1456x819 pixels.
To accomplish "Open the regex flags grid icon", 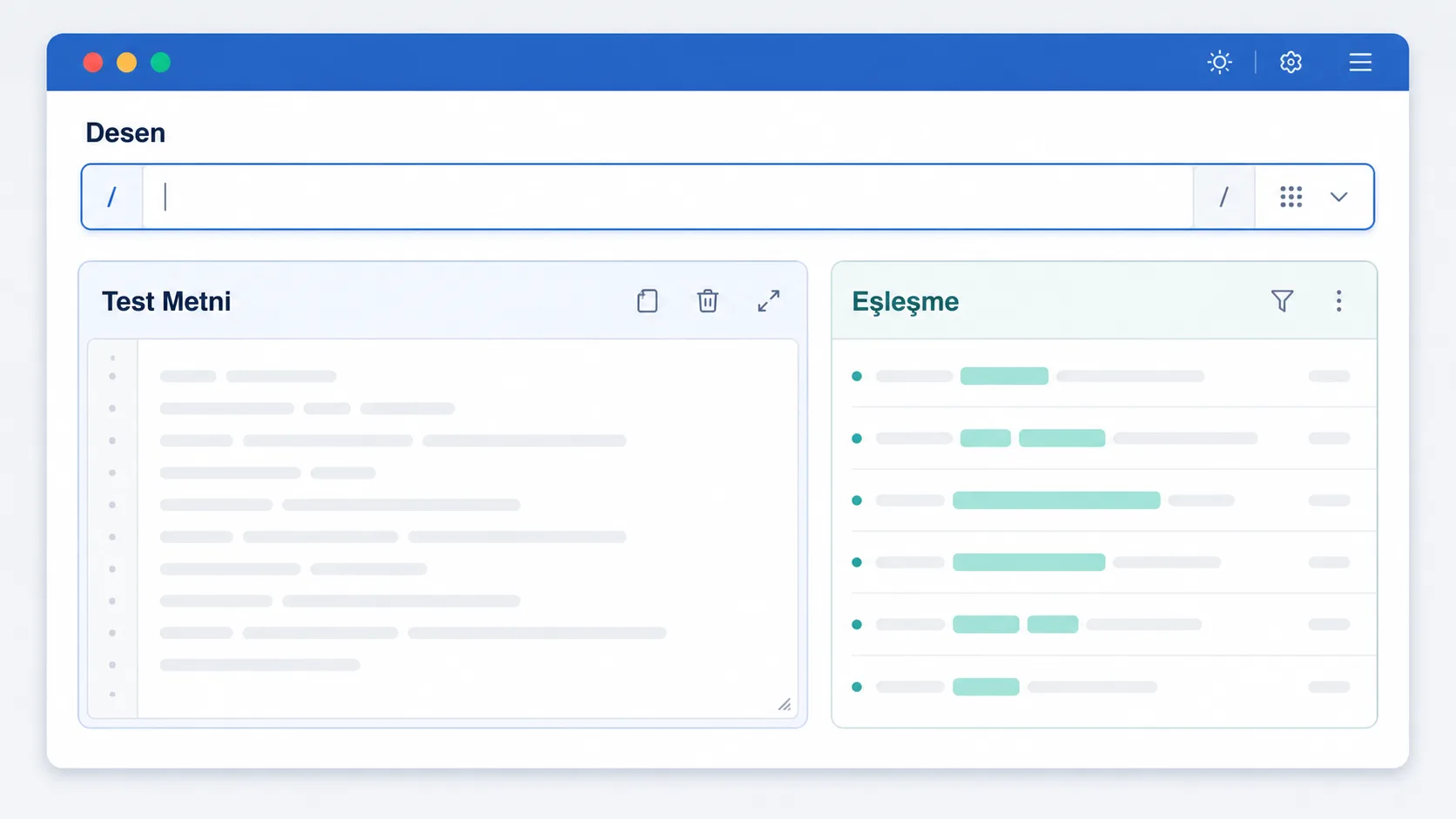I will click(1291, 197).
